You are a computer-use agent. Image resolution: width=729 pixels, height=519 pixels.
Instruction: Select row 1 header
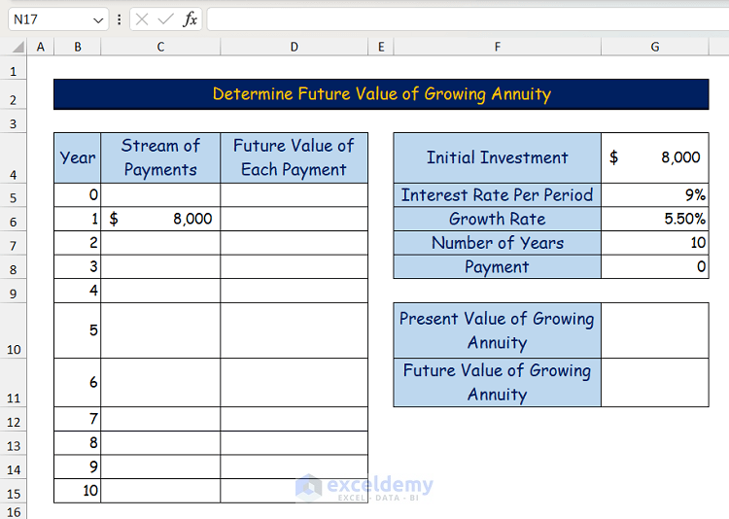[13, 68]
